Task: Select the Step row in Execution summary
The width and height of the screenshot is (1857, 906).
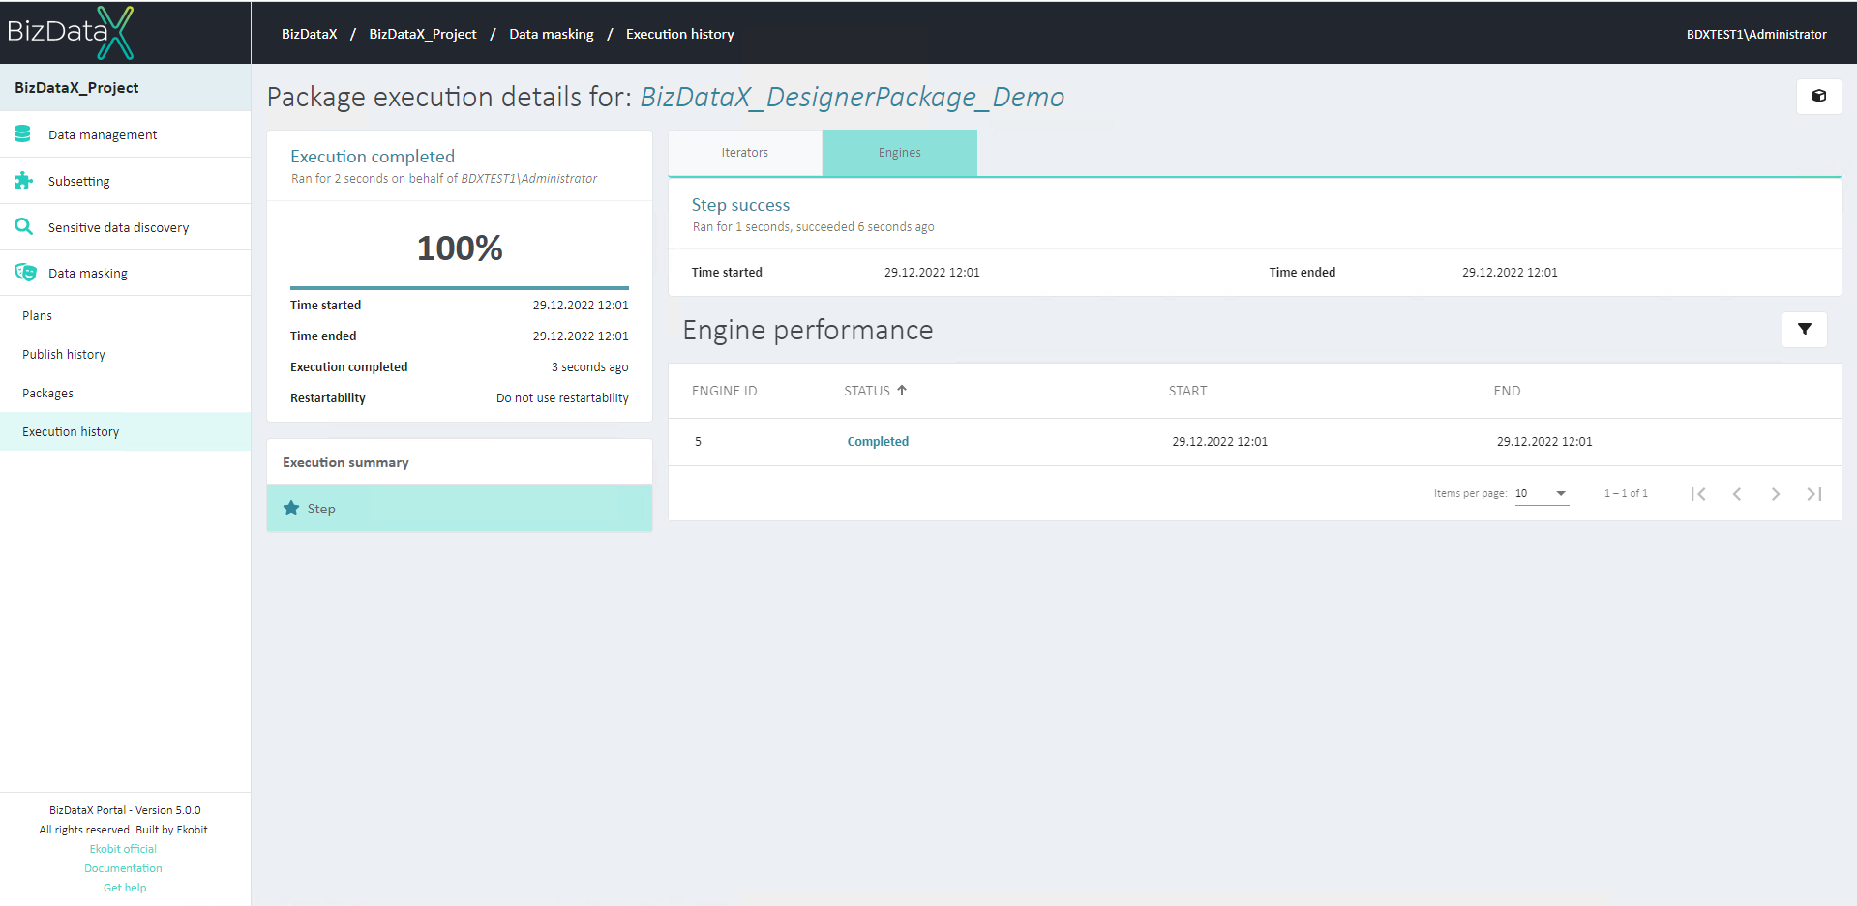Action: click(460, 508)
